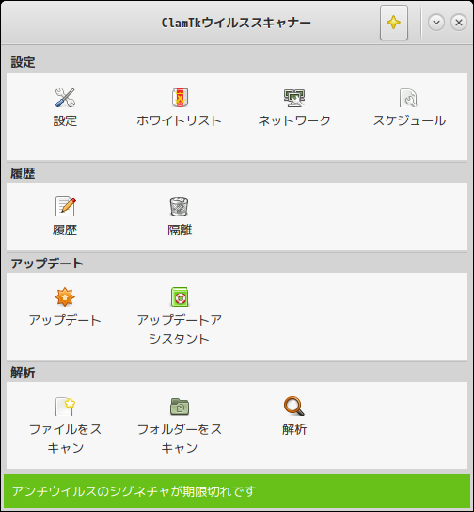Open the 設定 wrench and screwdriver icon
This screenshot has width=474, height=512.
(65, 97)
